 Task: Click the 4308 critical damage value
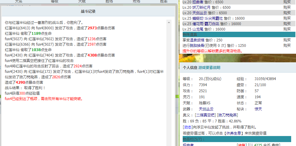pos(92,55)
